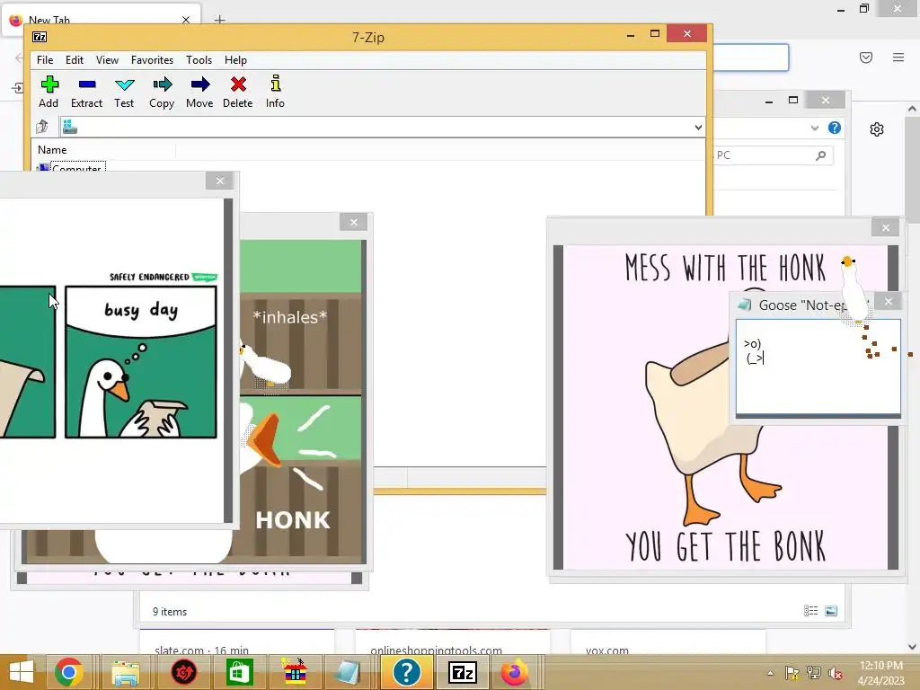
Task: Go up one folder level in 7-Zip
Action: [42, 127]
